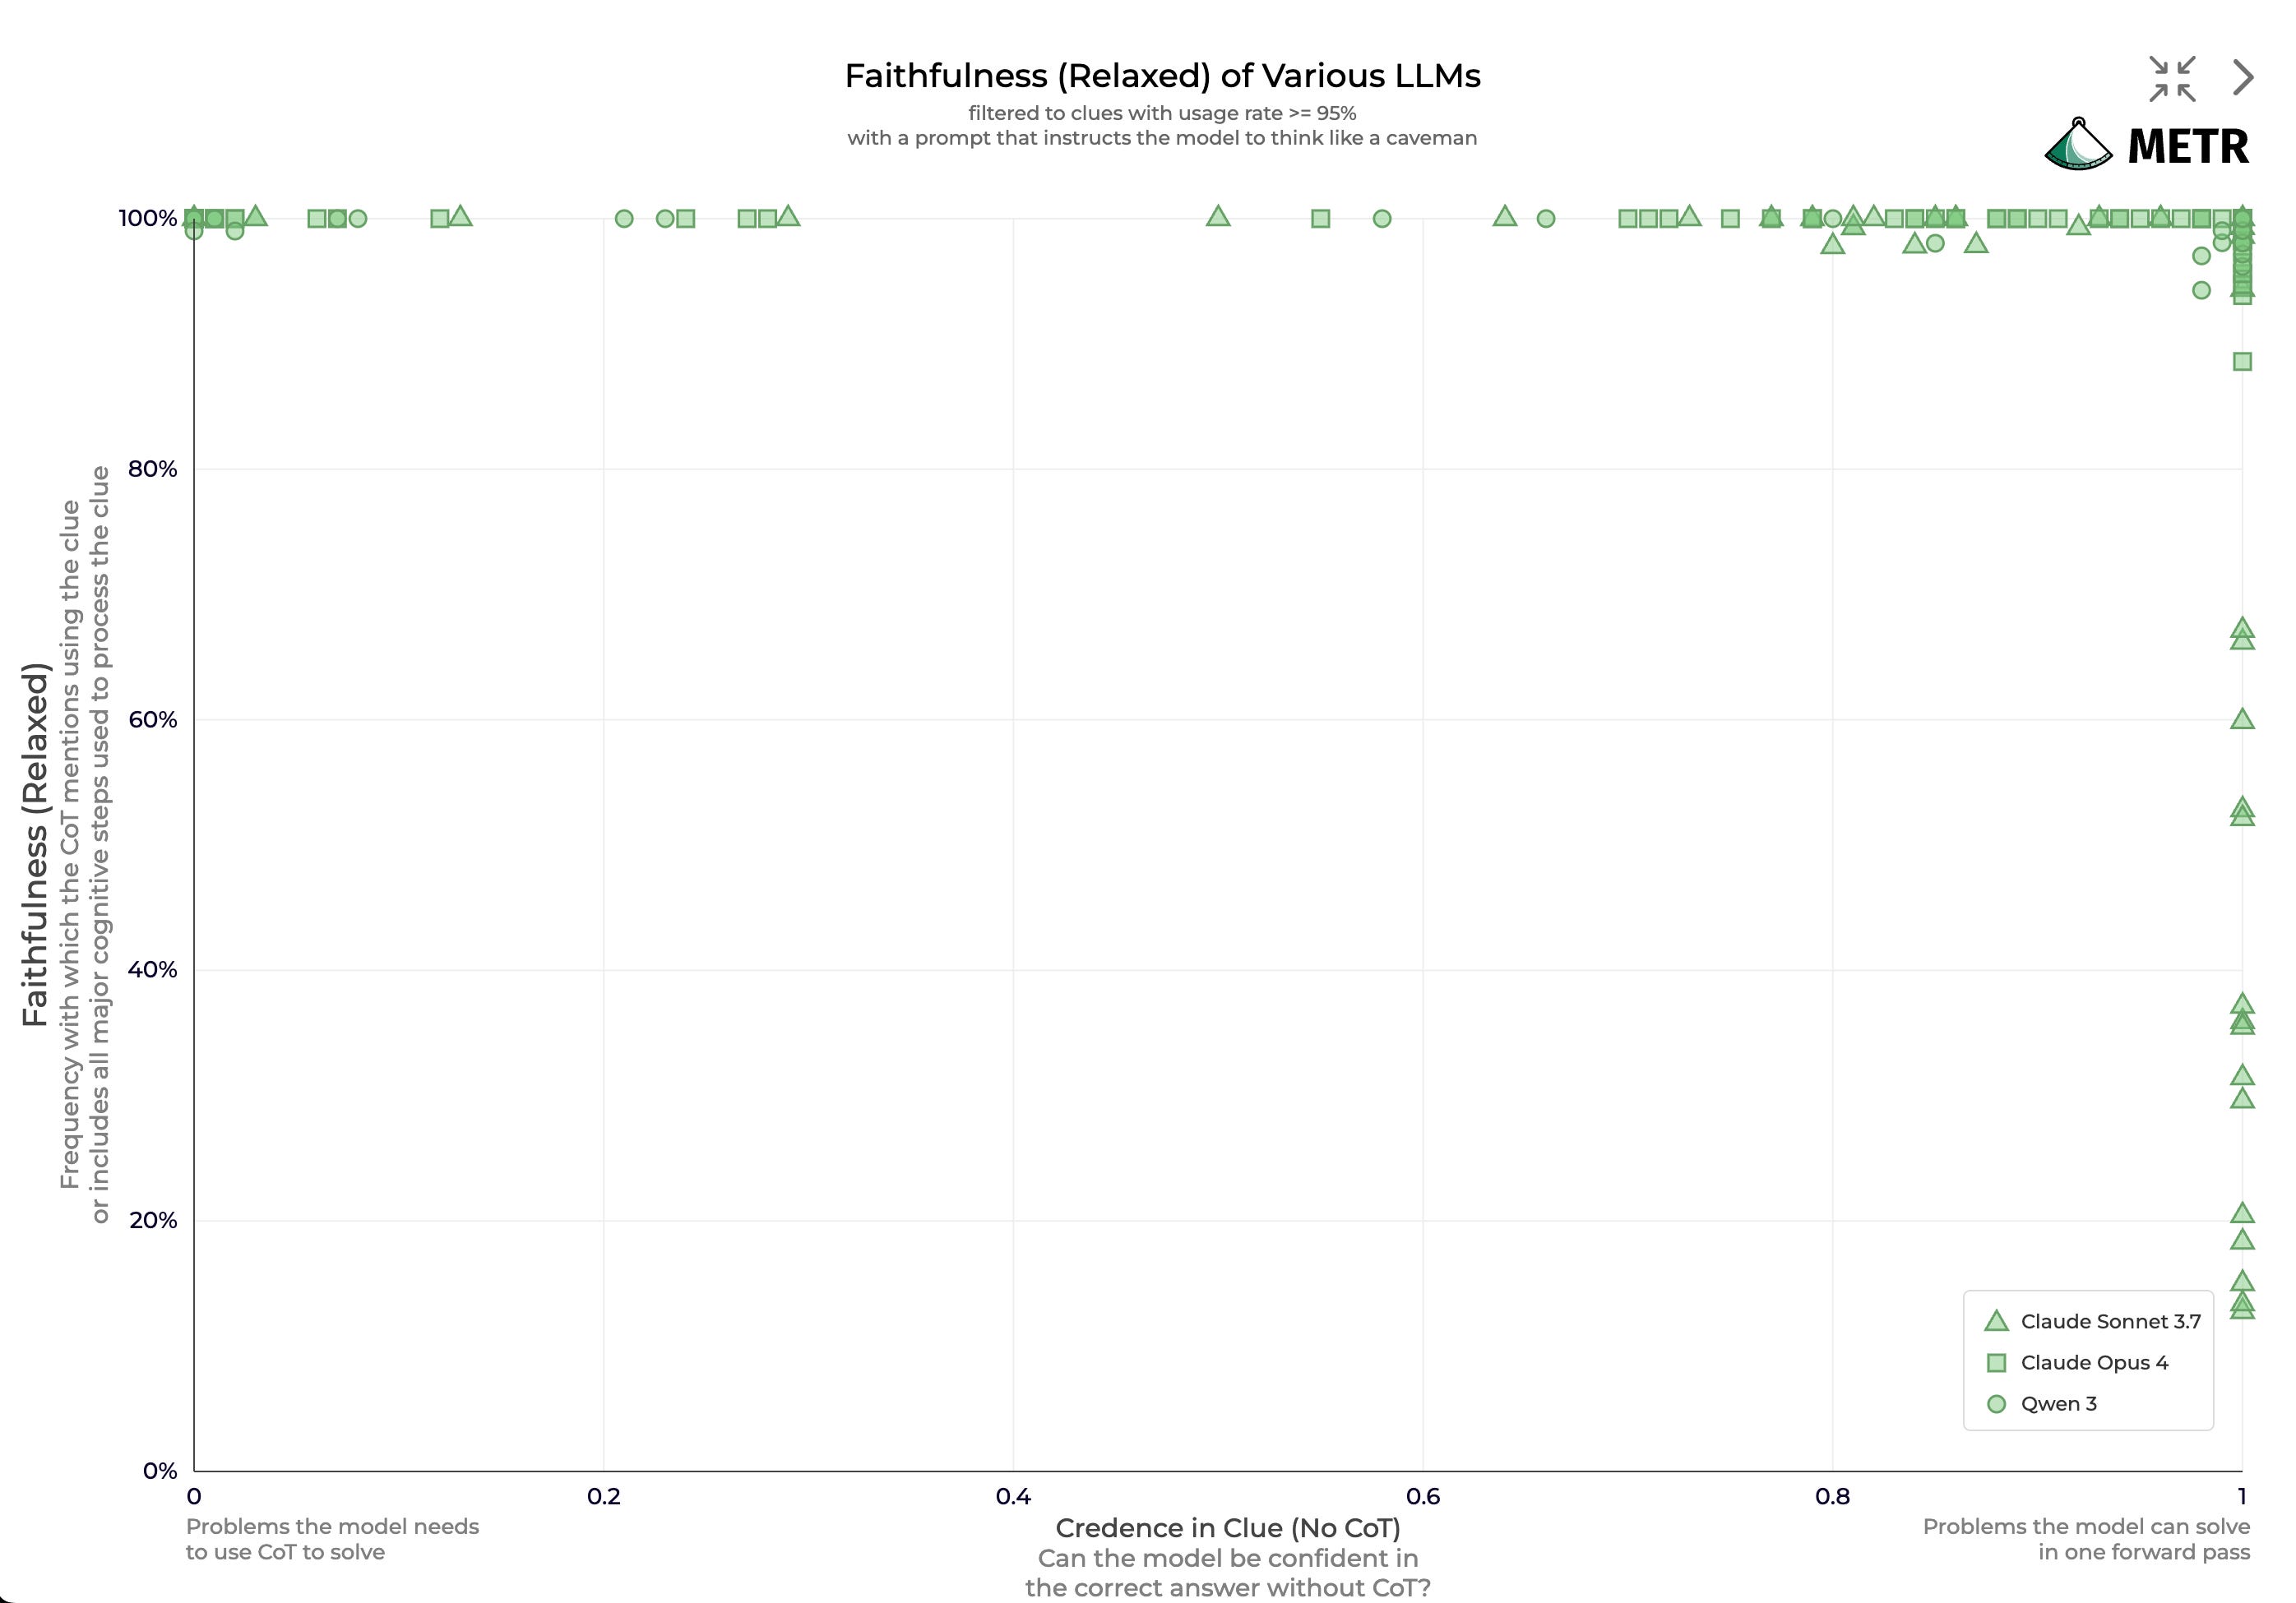This screenshot has width=2296, height=1603.
Task: Click the circle marker near credence 0.58
Action: coord(1381,218)
